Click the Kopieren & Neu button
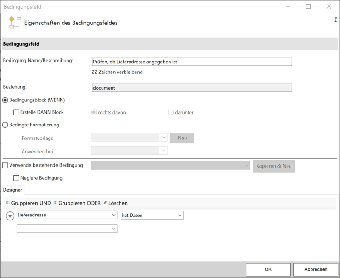 [274, 166]
